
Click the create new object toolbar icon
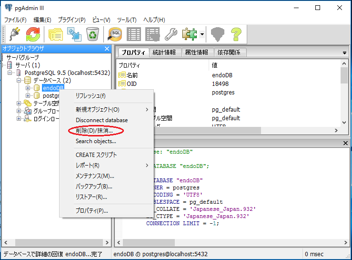(74, 34)
